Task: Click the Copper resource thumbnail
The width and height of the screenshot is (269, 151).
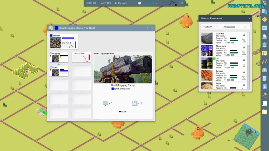Action: pos(207,75)
